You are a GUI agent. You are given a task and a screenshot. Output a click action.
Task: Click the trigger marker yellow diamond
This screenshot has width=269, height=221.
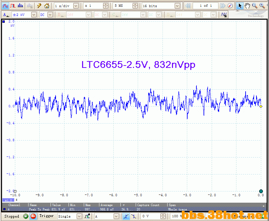[261, 107]
